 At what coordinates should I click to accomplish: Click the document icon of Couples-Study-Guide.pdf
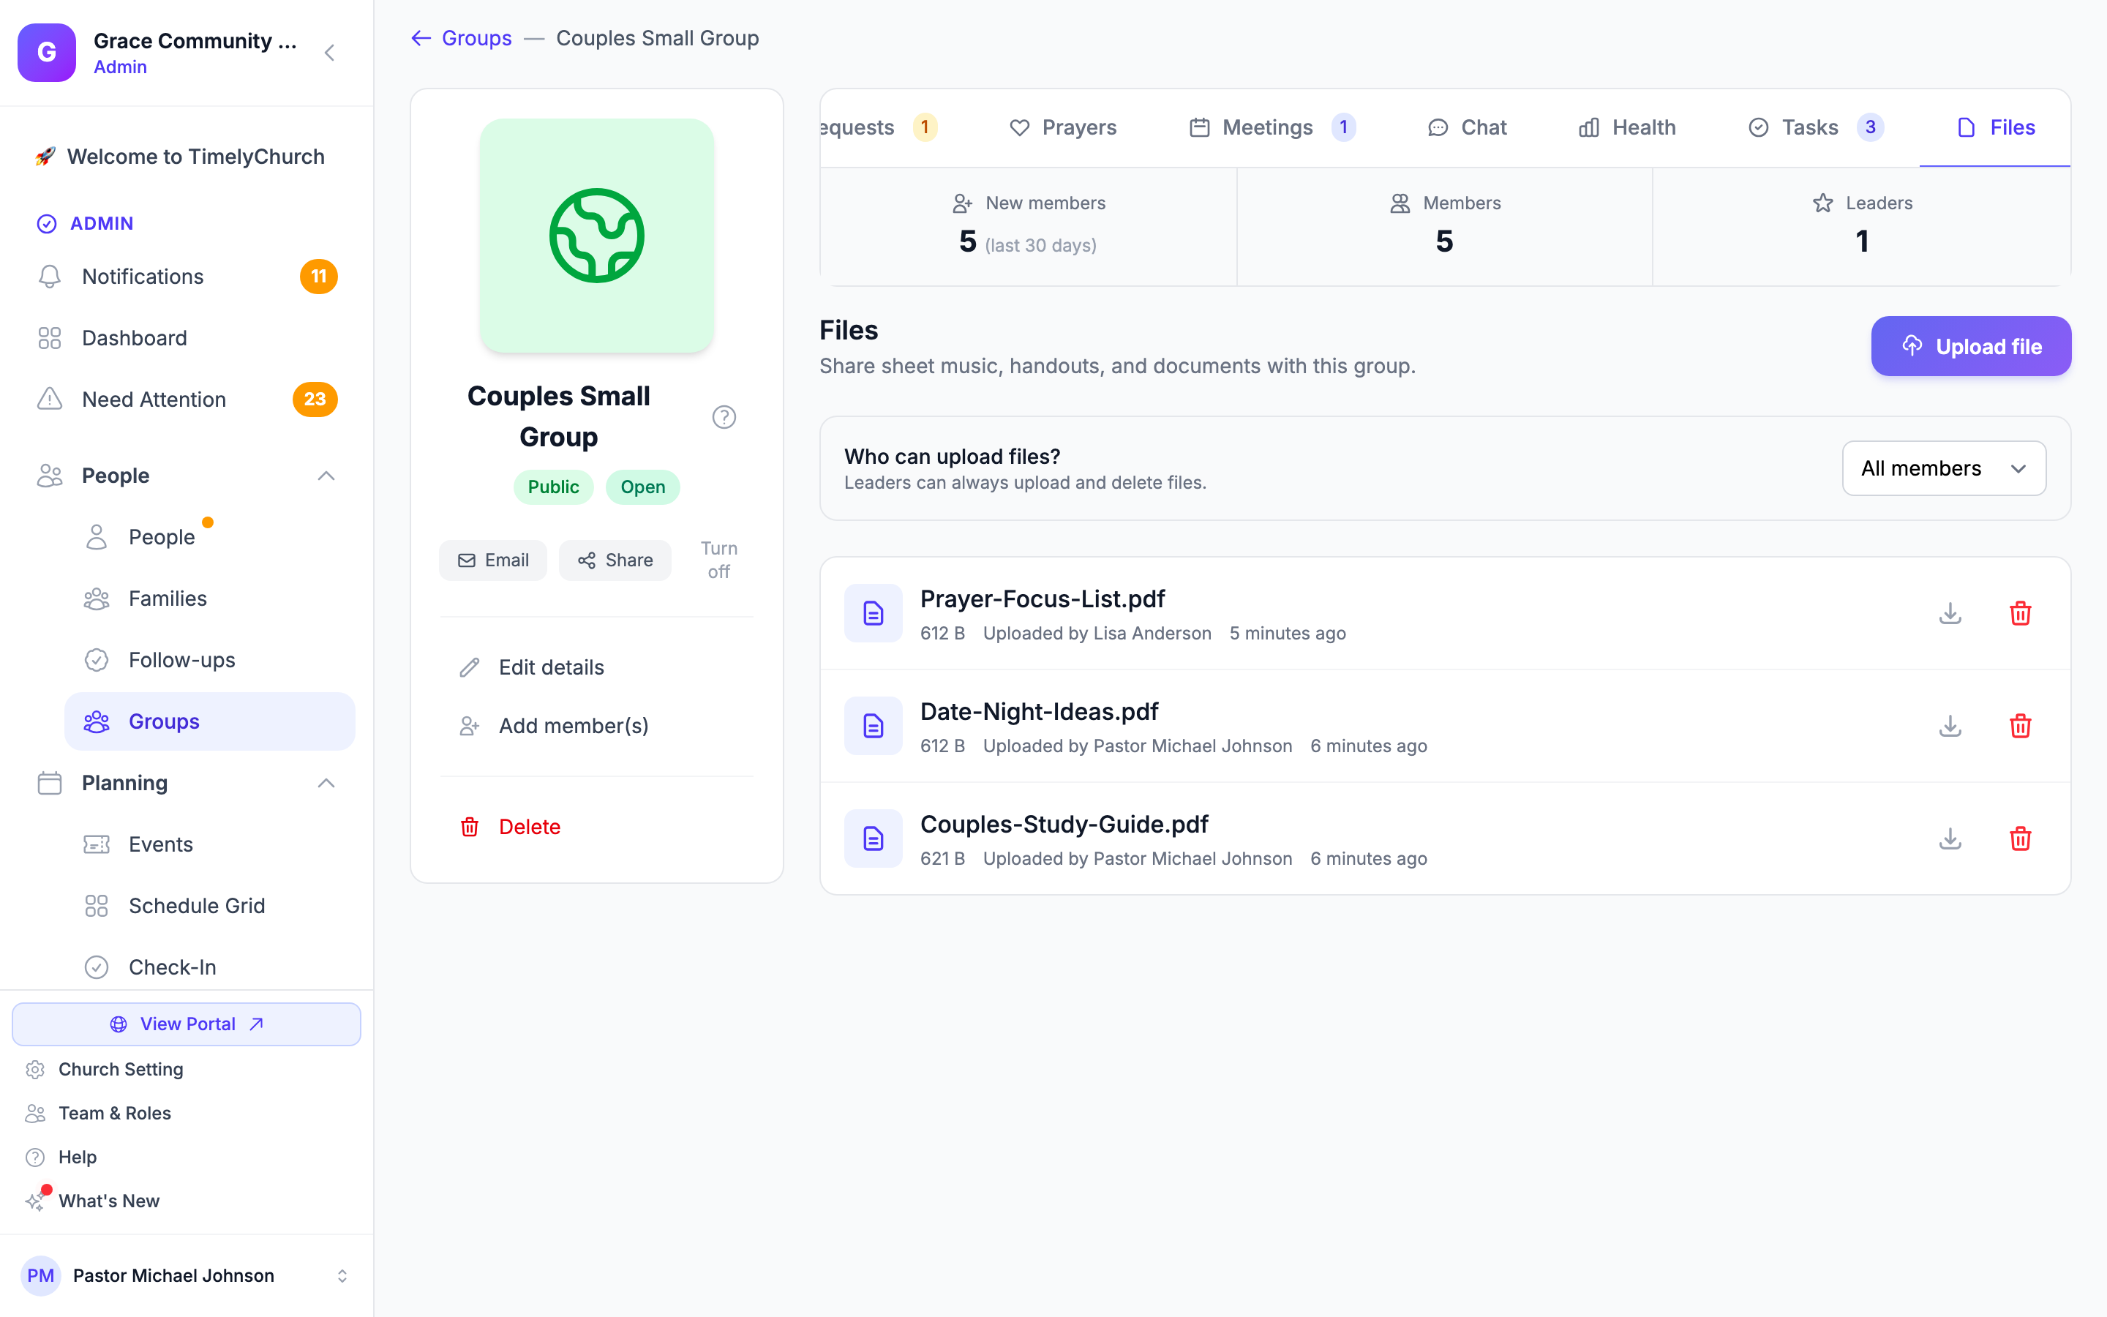(872, 838)
